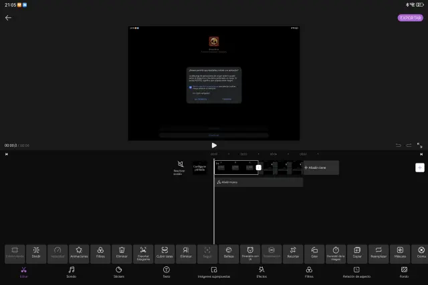Rotate clip with Girar tool
The image size is (428, 285).
(x=314, y=254)
